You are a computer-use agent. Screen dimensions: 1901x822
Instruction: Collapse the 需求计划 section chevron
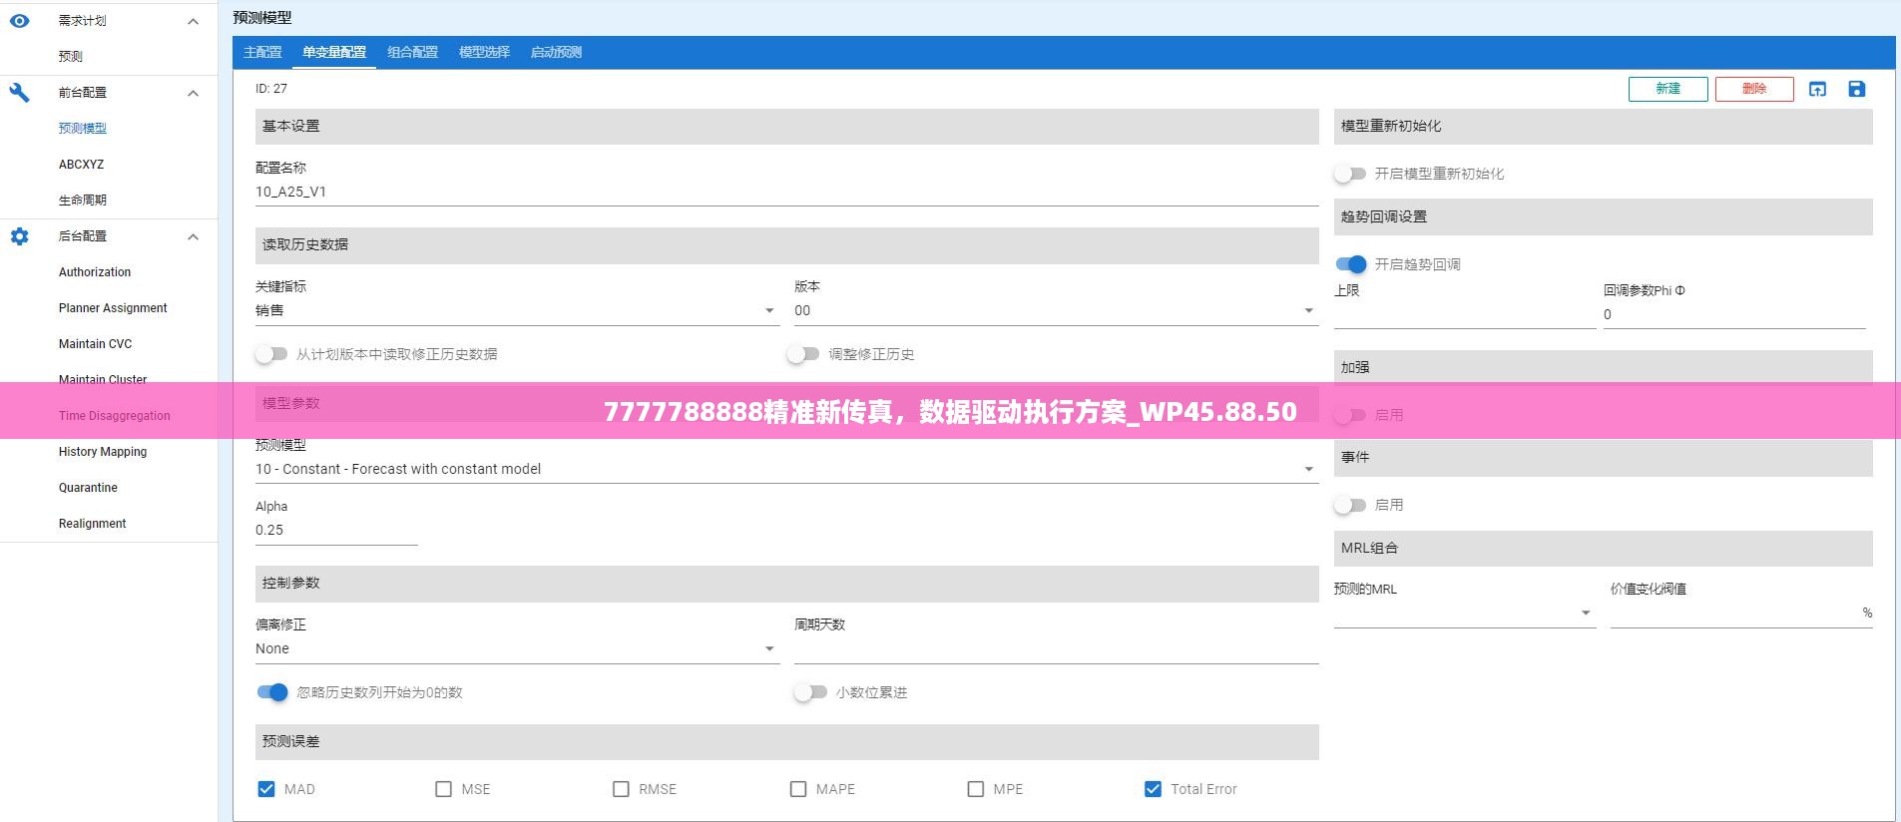click(194, 21)
